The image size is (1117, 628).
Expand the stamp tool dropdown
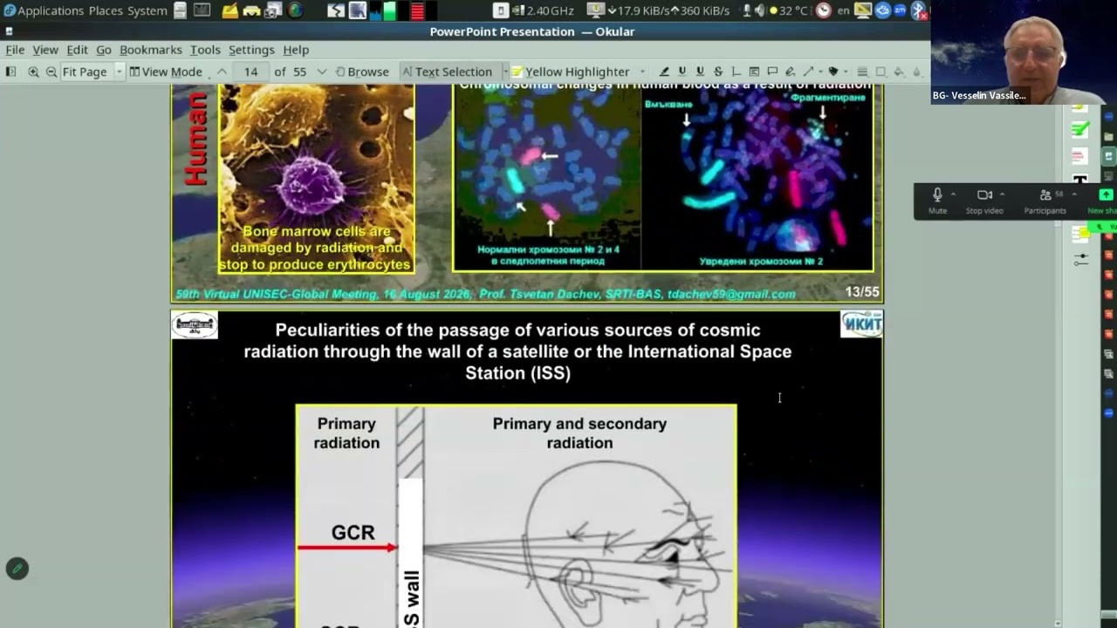tap(846, 72)
